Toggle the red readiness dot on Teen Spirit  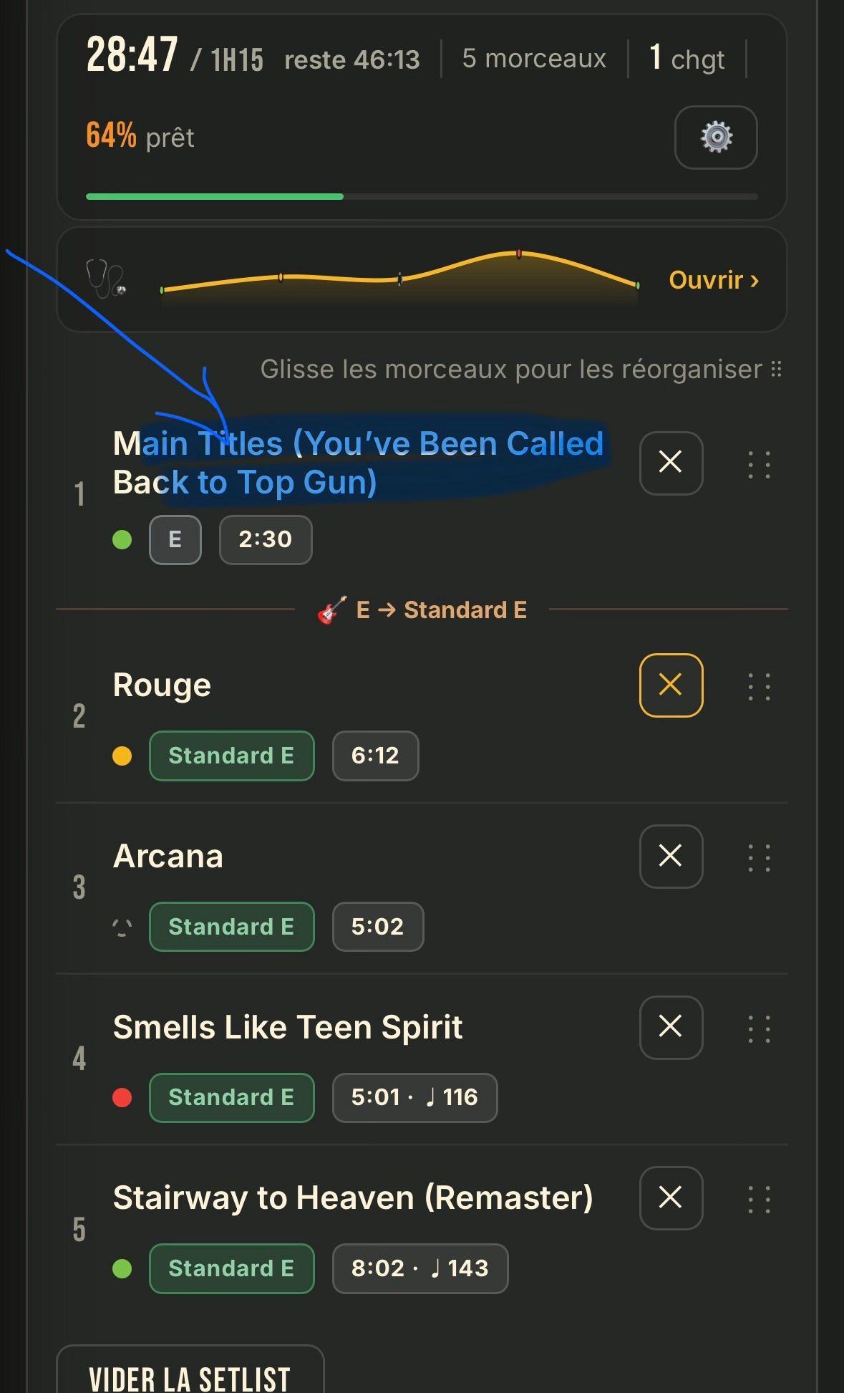(122, 1097)
